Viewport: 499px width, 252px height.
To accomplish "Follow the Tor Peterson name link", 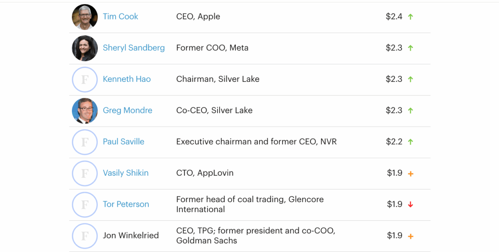I will pos(126,204).
